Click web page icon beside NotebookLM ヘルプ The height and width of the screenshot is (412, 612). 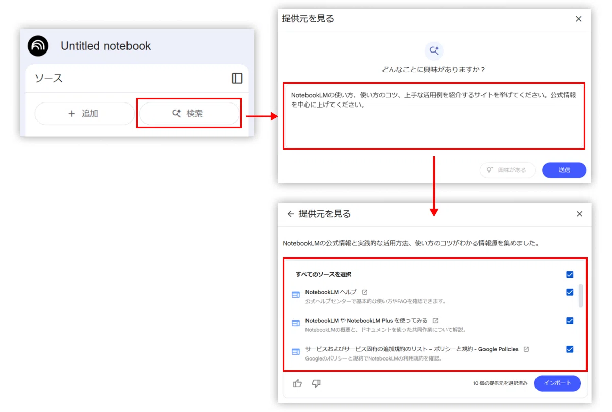pyautogui.click(x=296, y=295)
